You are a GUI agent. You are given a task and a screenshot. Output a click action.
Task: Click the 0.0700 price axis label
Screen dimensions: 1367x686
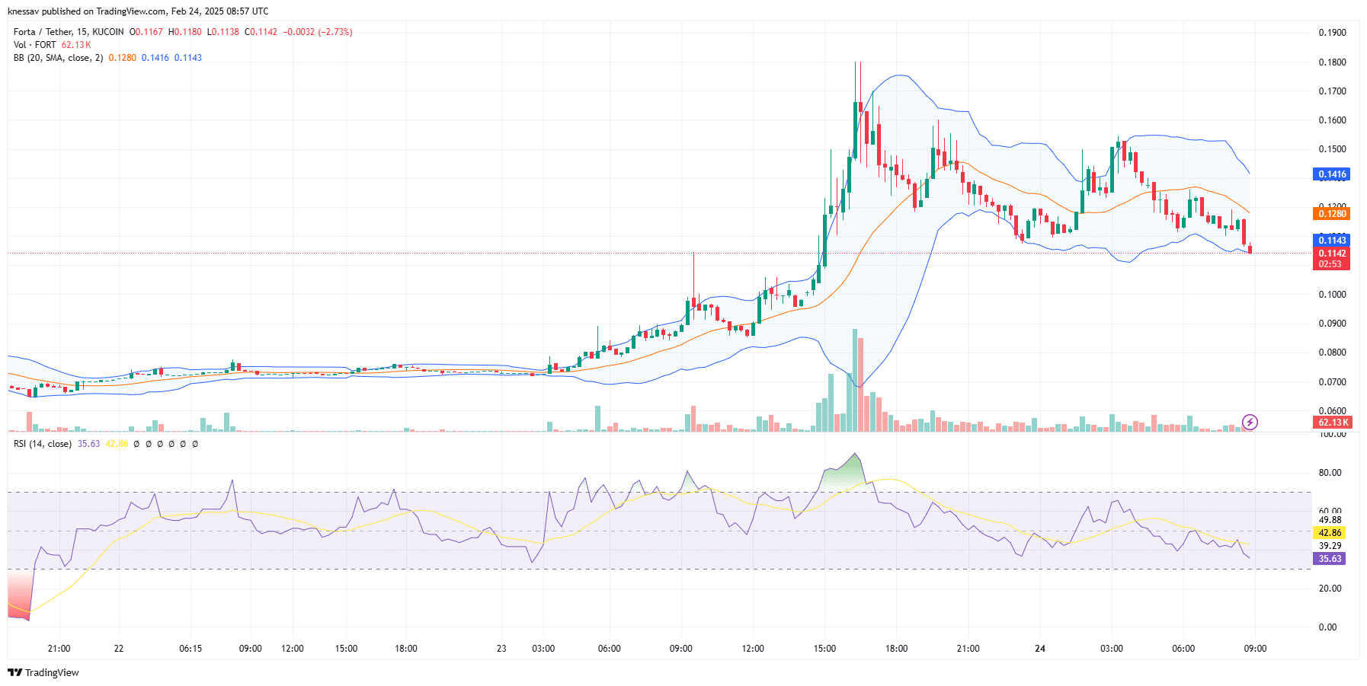(x=1333, y=382)
